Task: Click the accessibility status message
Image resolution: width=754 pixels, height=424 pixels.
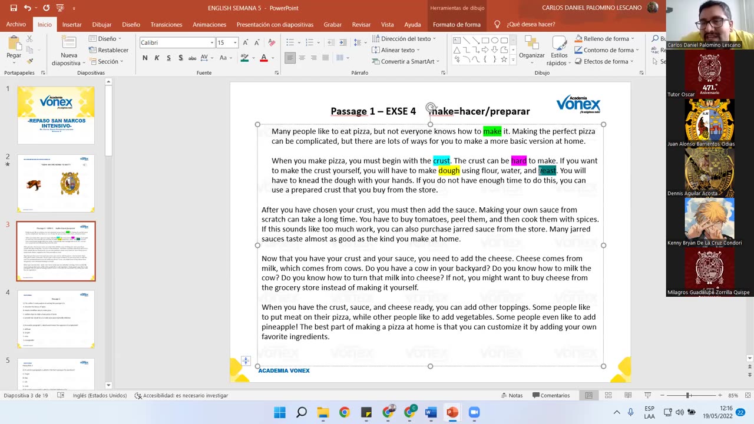Action: click(181, 395)
